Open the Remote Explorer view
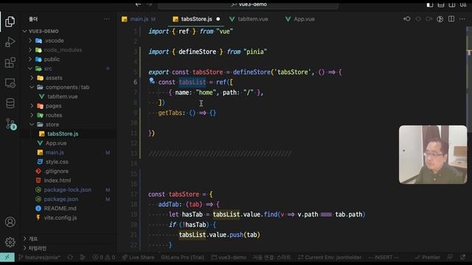Viewport: 472px width, 265px height. 10,83
